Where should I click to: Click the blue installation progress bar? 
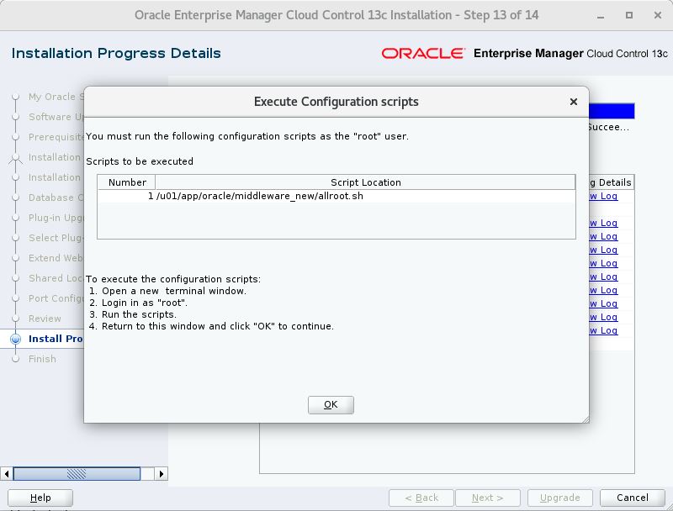612,111
